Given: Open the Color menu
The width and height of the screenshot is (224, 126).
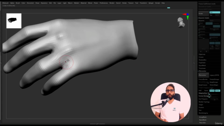Looking at the screenshot, I should (x=23, y=3).
